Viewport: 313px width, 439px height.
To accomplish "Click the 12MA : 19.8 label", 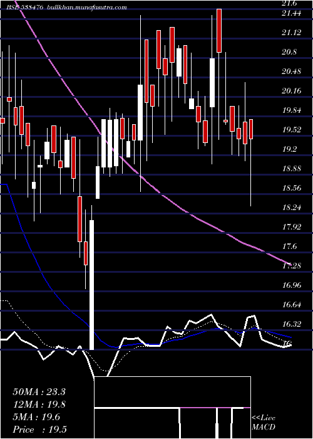I will coord(39,405).
